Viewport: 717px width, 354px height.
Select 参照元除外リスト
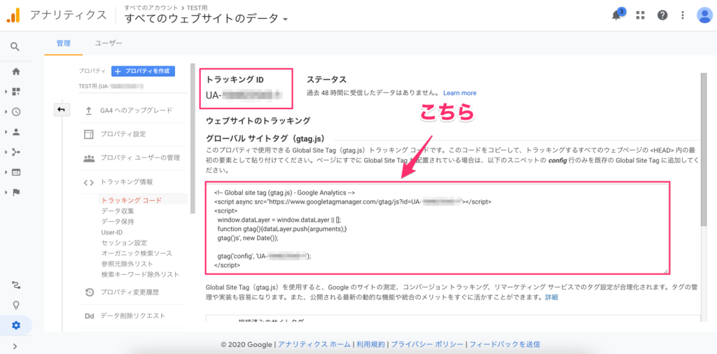point(127,264)
